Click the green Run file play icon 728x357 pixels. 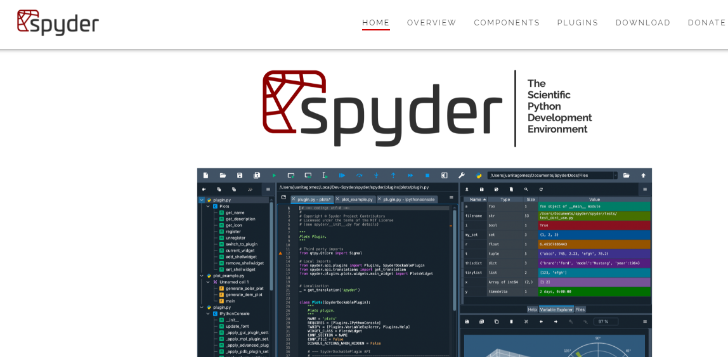[x=274, y=176]
